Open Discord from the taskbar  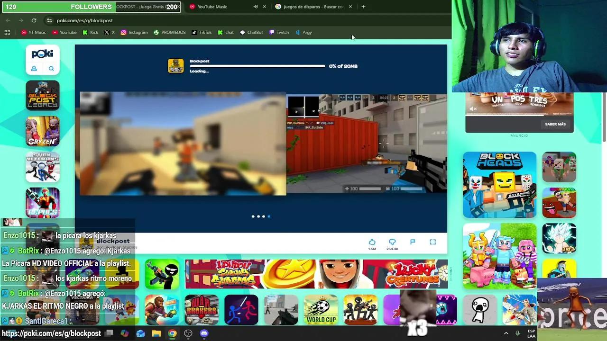point(204,333)
